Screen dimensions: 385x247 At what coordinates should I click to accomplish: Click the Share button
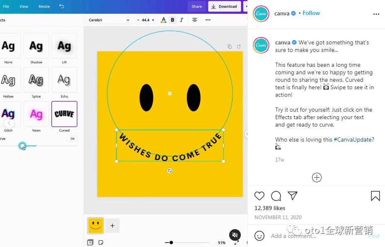tap(197, 6)
